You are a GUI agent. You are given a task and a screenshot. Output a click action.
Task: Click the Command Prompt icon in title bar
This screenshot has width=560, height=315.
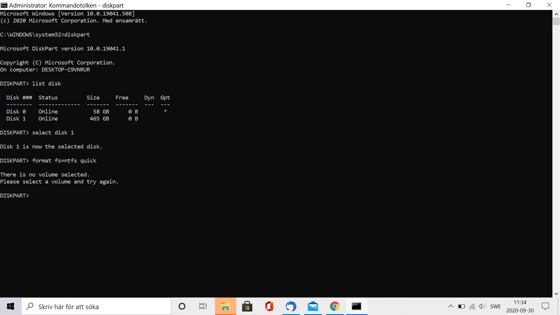tap(4, 5)
